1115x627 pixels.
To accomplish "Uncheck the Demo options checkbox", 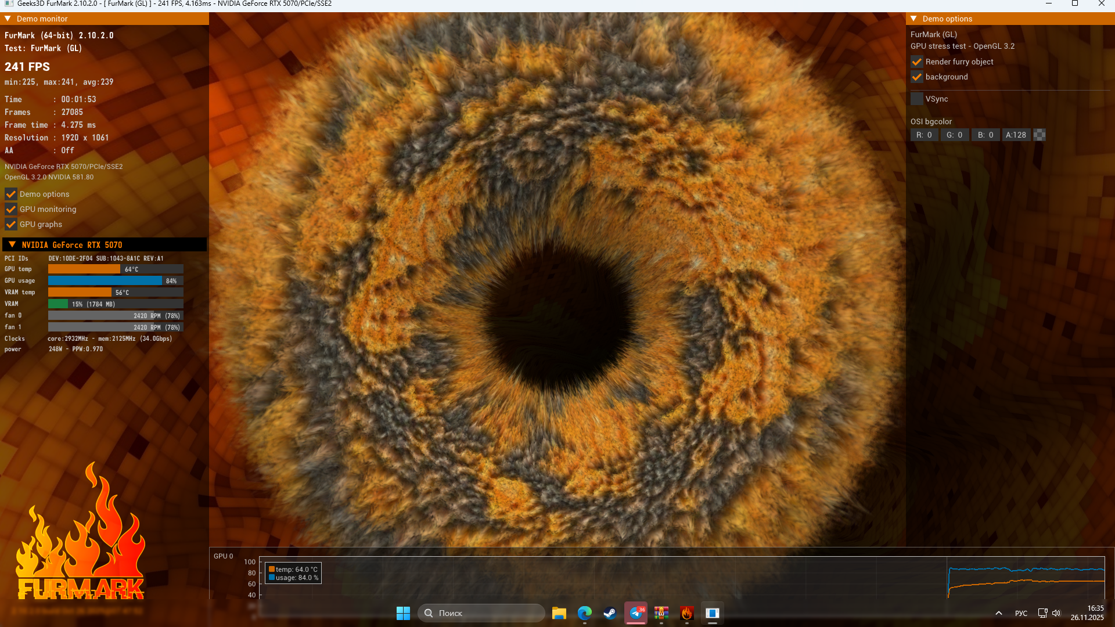I will [x=10, y=194].
